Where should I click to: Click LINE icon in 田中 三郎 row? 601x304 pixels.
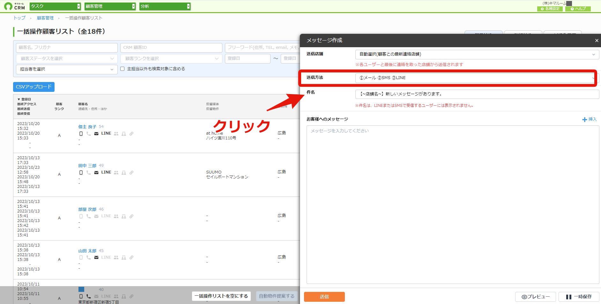106,172
